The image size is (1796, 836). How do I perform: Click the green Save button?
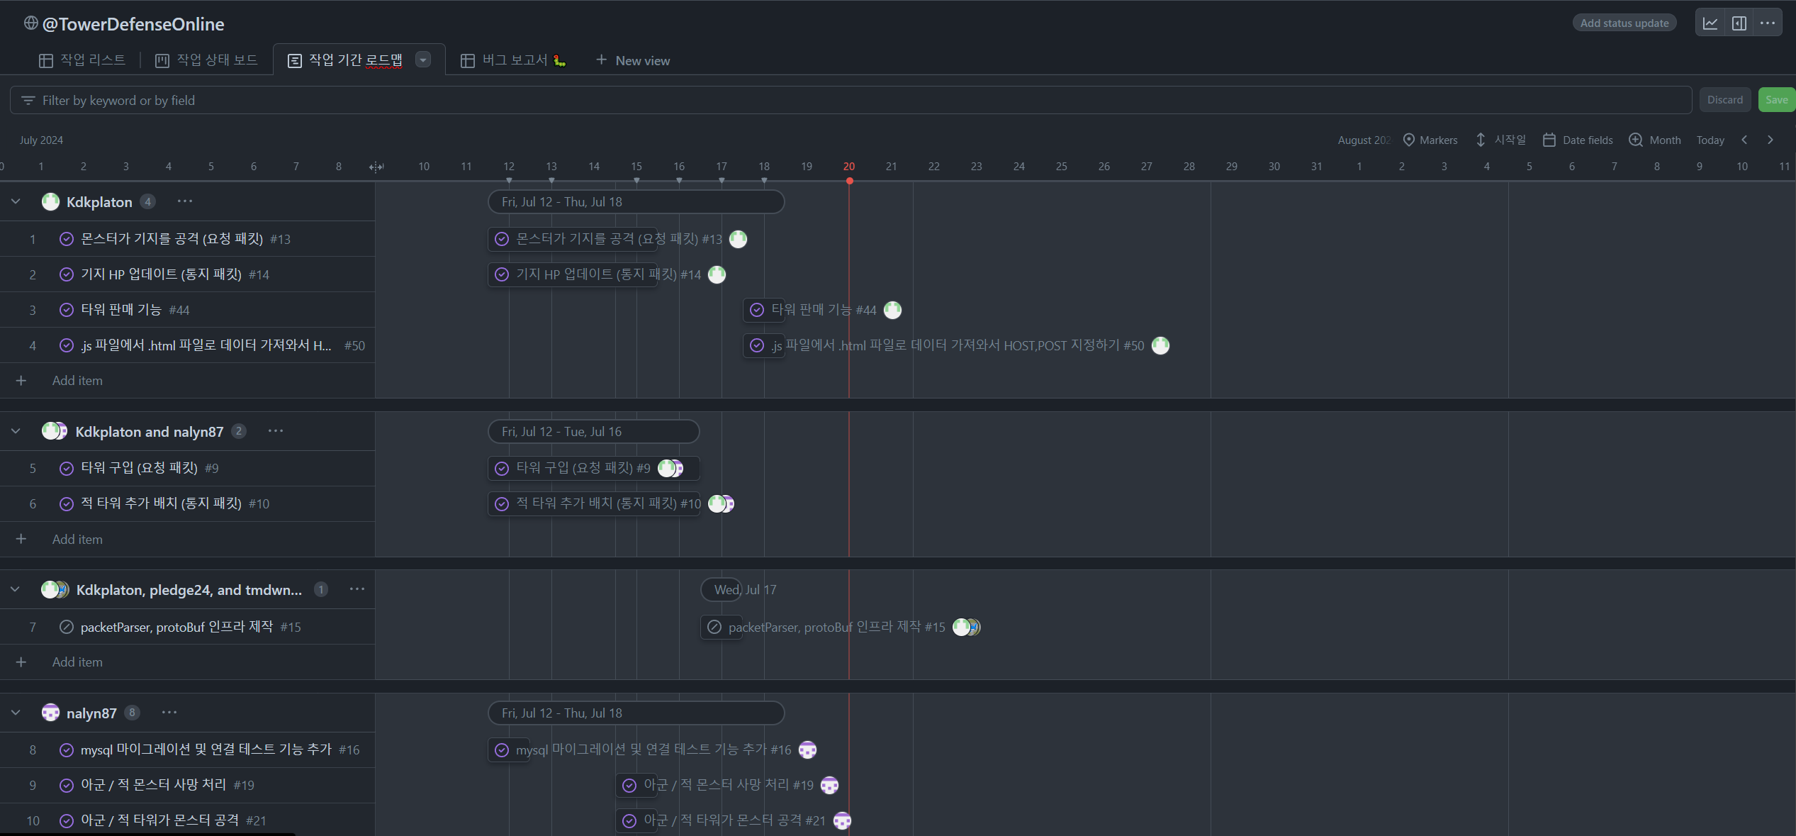click(1775, 100)
